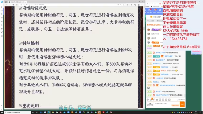The height and width of the screenshot is (114, 203).
Task: Open the Windows notification center
Action: 200,112
